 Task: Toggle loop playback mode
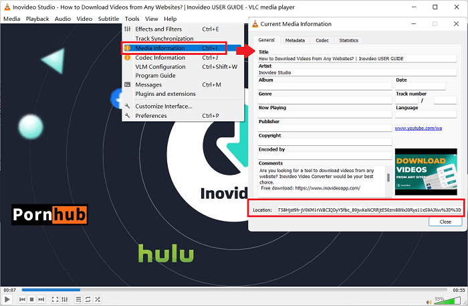point(88,299)
